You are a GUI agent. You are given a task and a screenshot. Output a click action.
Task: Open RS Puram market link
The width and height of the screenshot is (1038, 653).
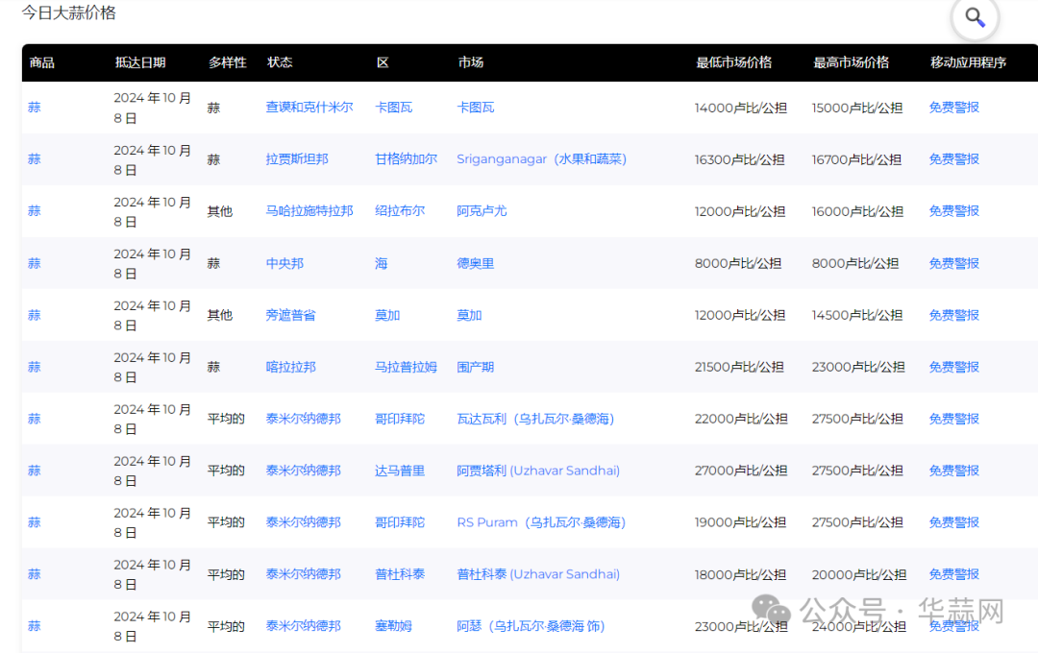[x=541, y=522]
